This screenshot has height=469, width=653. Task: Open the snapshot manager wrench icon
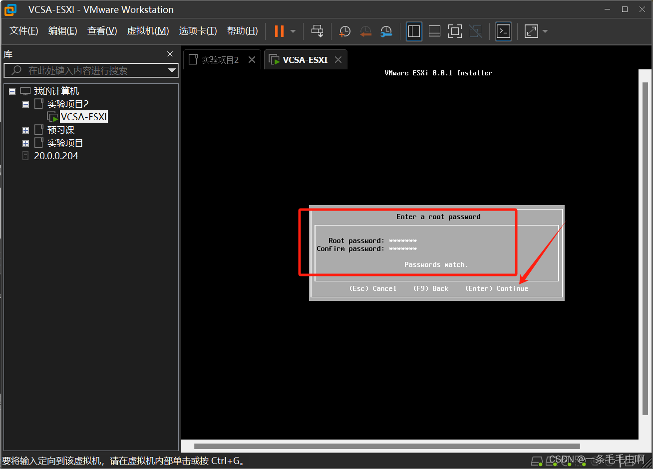386,31
